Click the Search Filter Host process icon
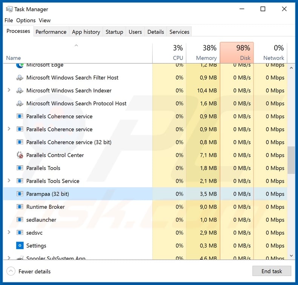 click(x=20, y=77)
